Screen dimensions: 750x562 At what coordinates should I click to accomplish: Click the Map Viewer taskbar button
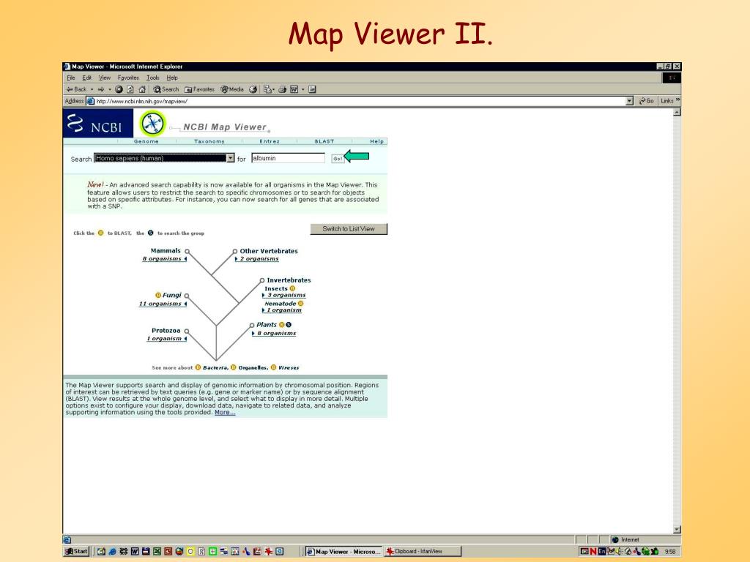point(344,552)
